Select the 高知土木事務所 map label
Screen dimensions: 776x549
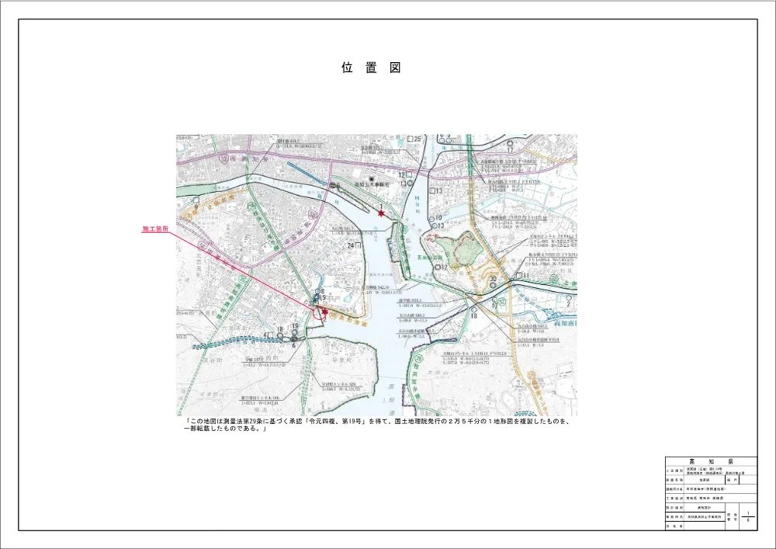tap(372, 184)
